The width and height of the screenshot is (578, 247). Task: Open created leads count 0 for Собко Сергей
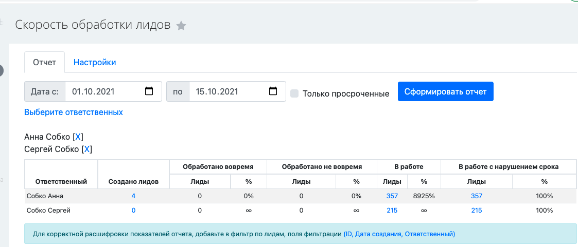point(133,210)
